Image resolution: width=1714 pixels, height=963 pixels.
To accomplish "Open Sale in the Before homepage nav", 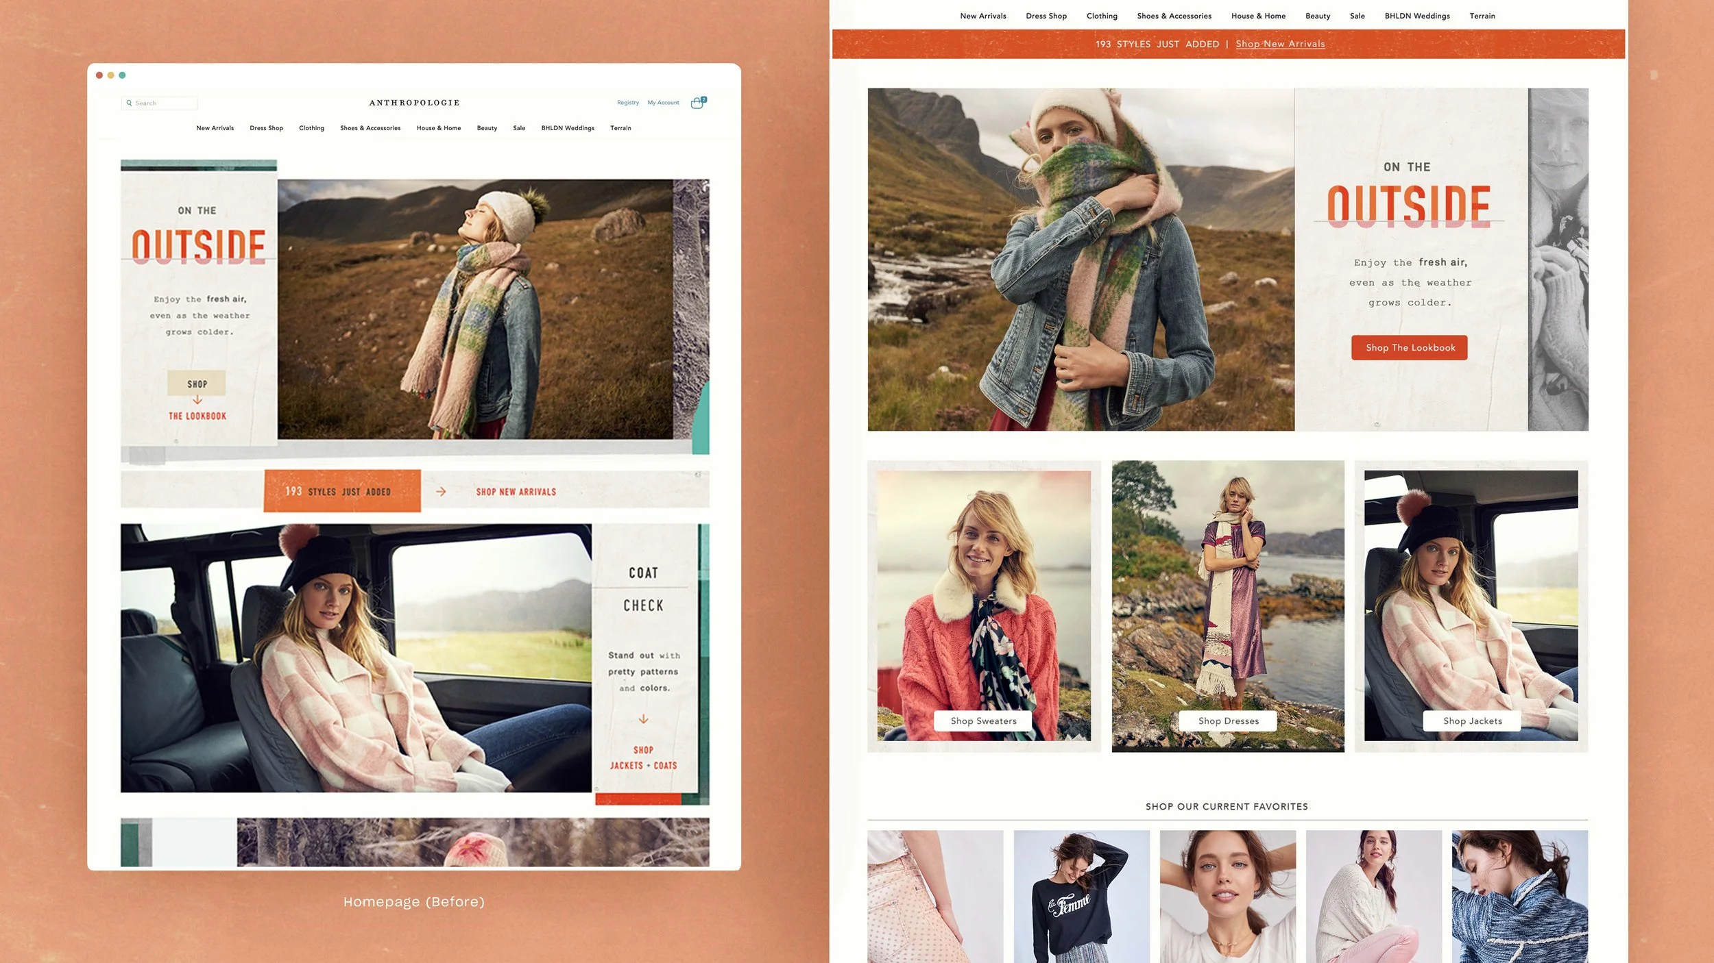I will [x=519, y=128].
